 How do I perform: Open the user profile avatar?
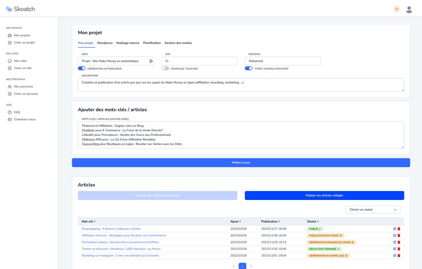click(409, 10)
